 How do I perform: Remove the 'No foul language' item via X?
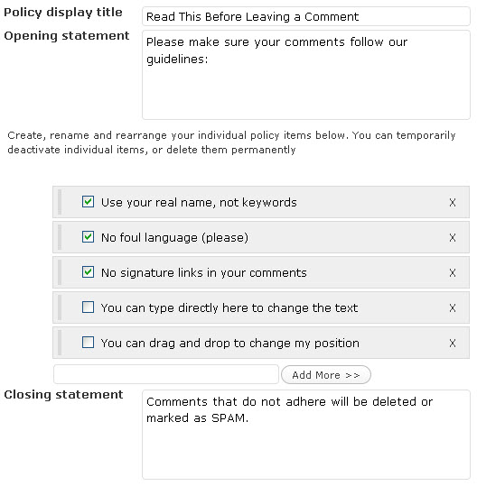pos(453,238)
